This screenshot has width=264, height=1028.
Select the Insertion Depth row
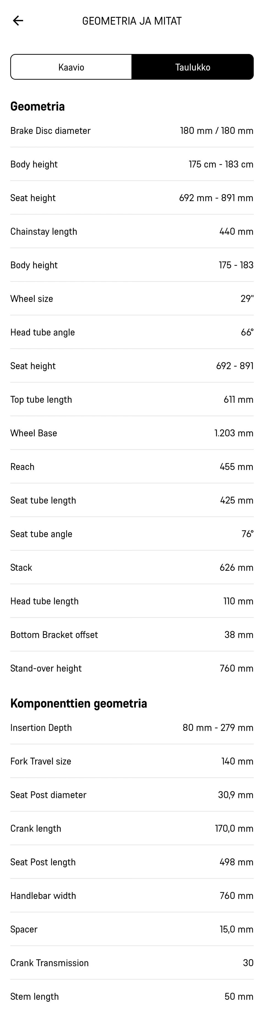(x=132, y=727)
